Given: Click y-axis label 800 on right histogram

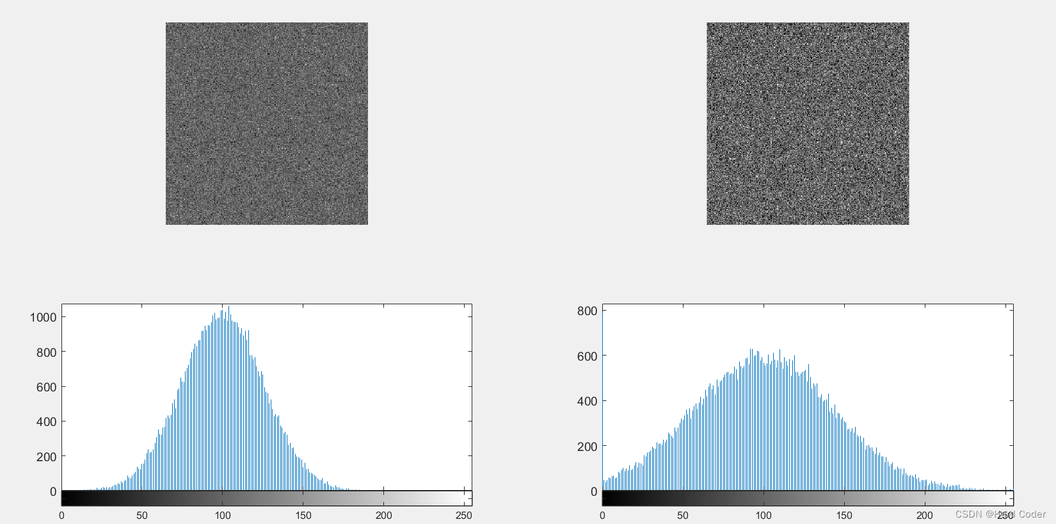Looking at the screenshot, I should pos(587,311).
